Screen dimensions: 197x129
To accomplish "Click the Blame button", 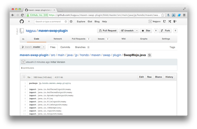I will point(159,77).
